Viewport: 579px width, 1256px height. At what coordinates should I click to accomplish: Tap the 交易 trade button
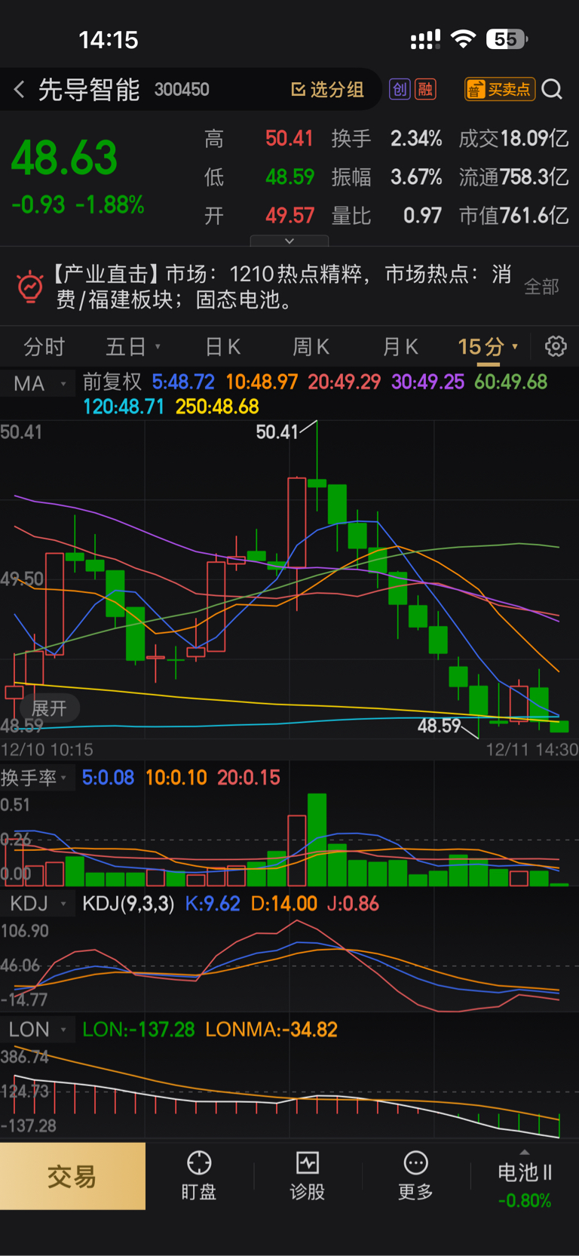(72, 1176)
